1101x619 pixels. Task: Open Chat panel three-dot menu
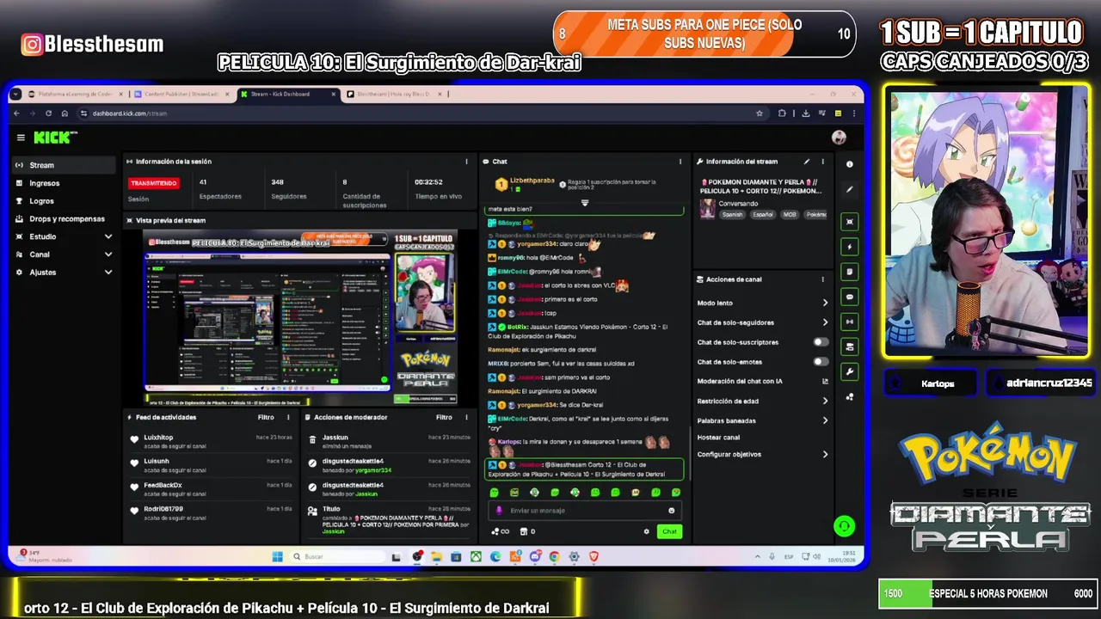click(680, 162)
